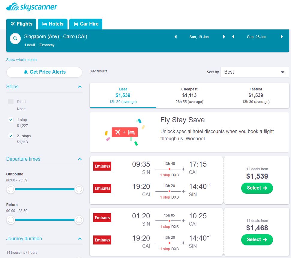Collapse the Departure times section
The height and width of the screenshot is (258, 291).
pos(79,159)
